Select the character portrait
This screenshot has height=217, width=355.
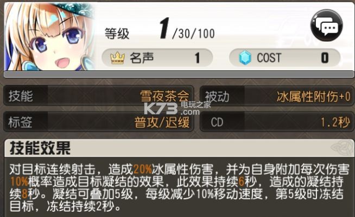coord(50,36)
